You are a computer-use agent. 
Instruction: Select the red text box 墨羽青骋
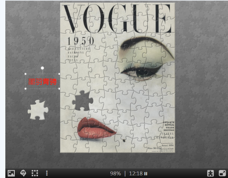click(x=42, y=81)
